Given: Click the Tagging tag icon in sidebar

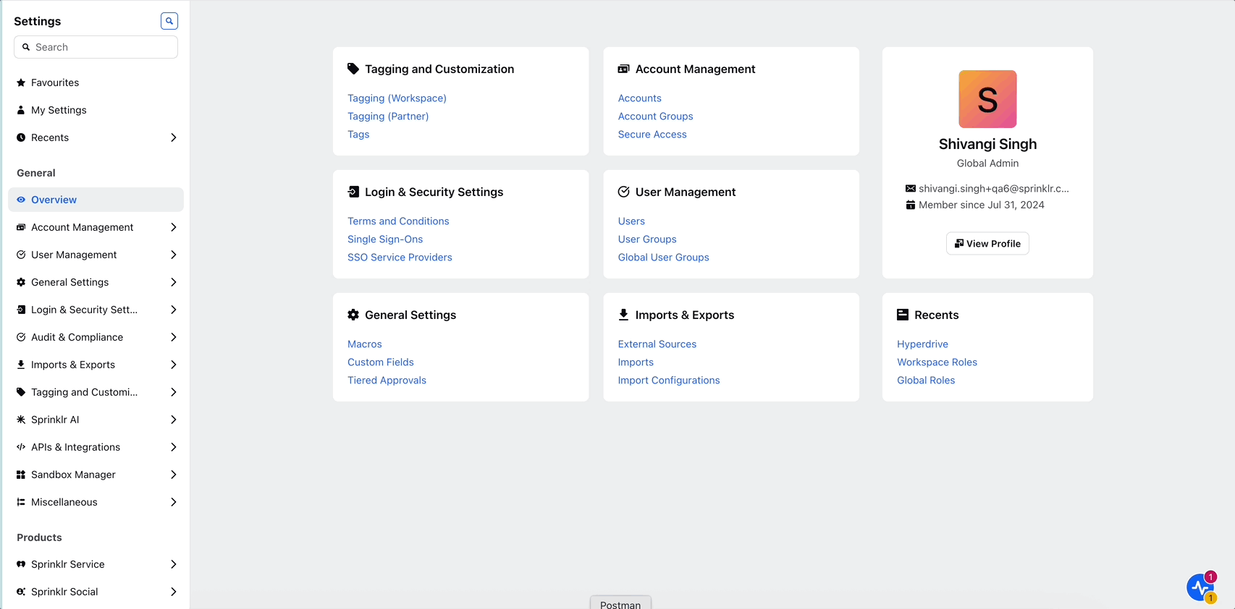Looking at the screenshot, I should pos(21,392).
